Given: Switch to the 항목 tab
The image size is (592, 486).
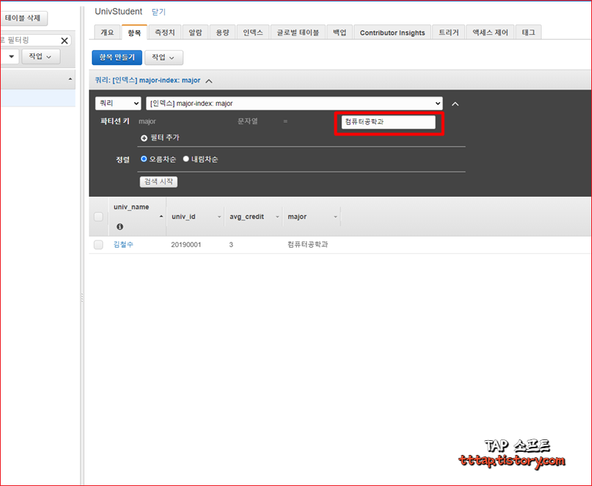Looking at the screenshot, I should tap(135, 33).
